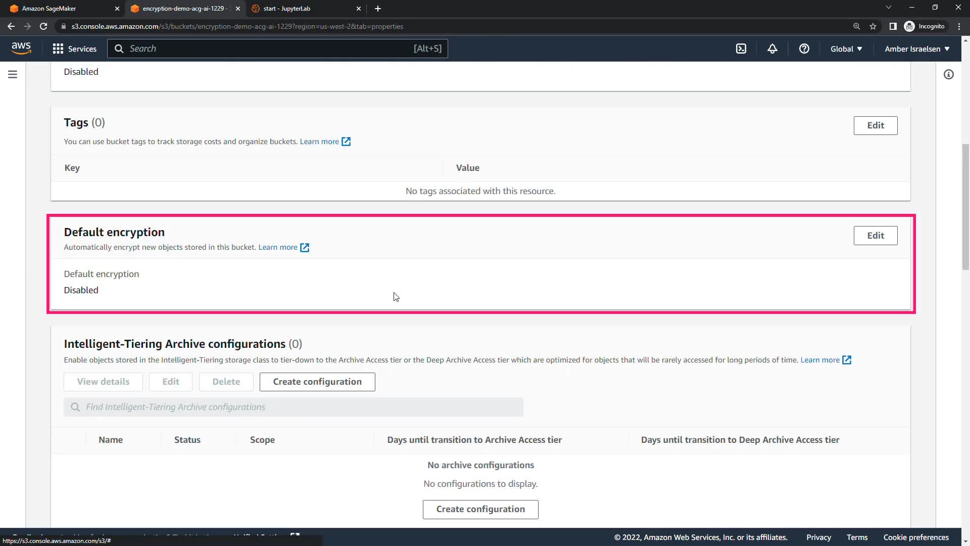This screenshot has width=970, height=546.
Task: Click the AWS logo home icon
Action: (x=21, y=48)
